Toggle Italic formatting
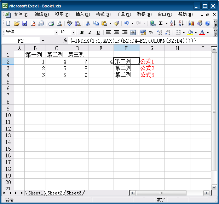Viewport: 219px width, 204px height. coord(90,32)
